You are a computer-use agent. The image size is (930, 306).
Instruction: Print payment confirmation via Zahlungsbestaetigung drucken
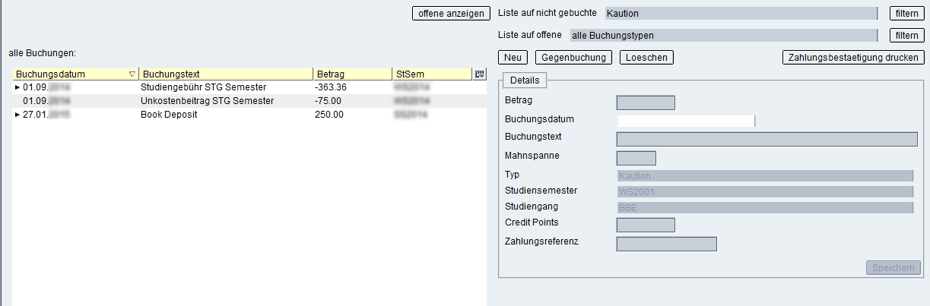(853, 58)
